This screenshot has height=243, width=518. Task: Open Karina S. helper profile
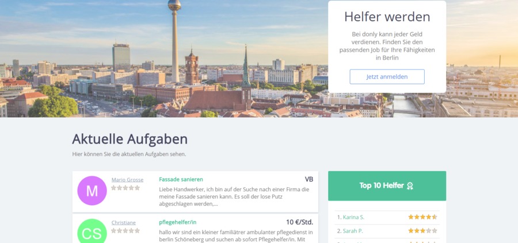353,217
